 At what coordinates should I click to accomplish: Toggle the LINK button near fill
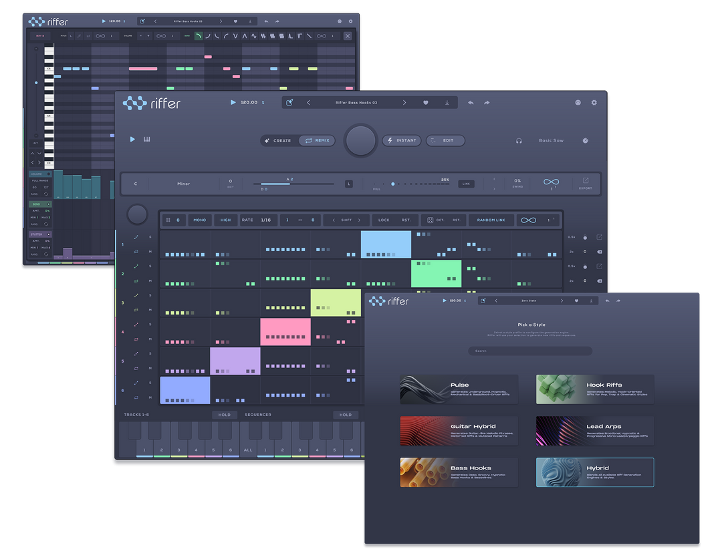tap(466, 184)
